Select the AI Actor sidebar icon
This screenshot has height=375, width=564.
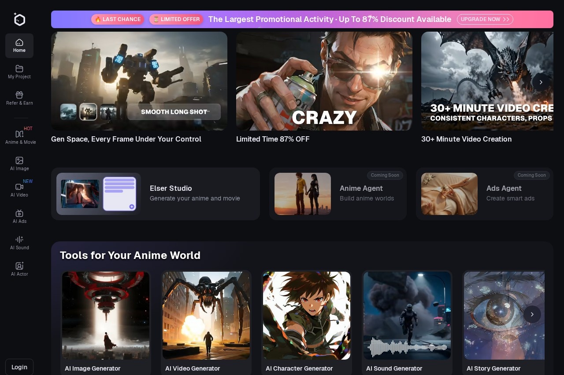19,266
